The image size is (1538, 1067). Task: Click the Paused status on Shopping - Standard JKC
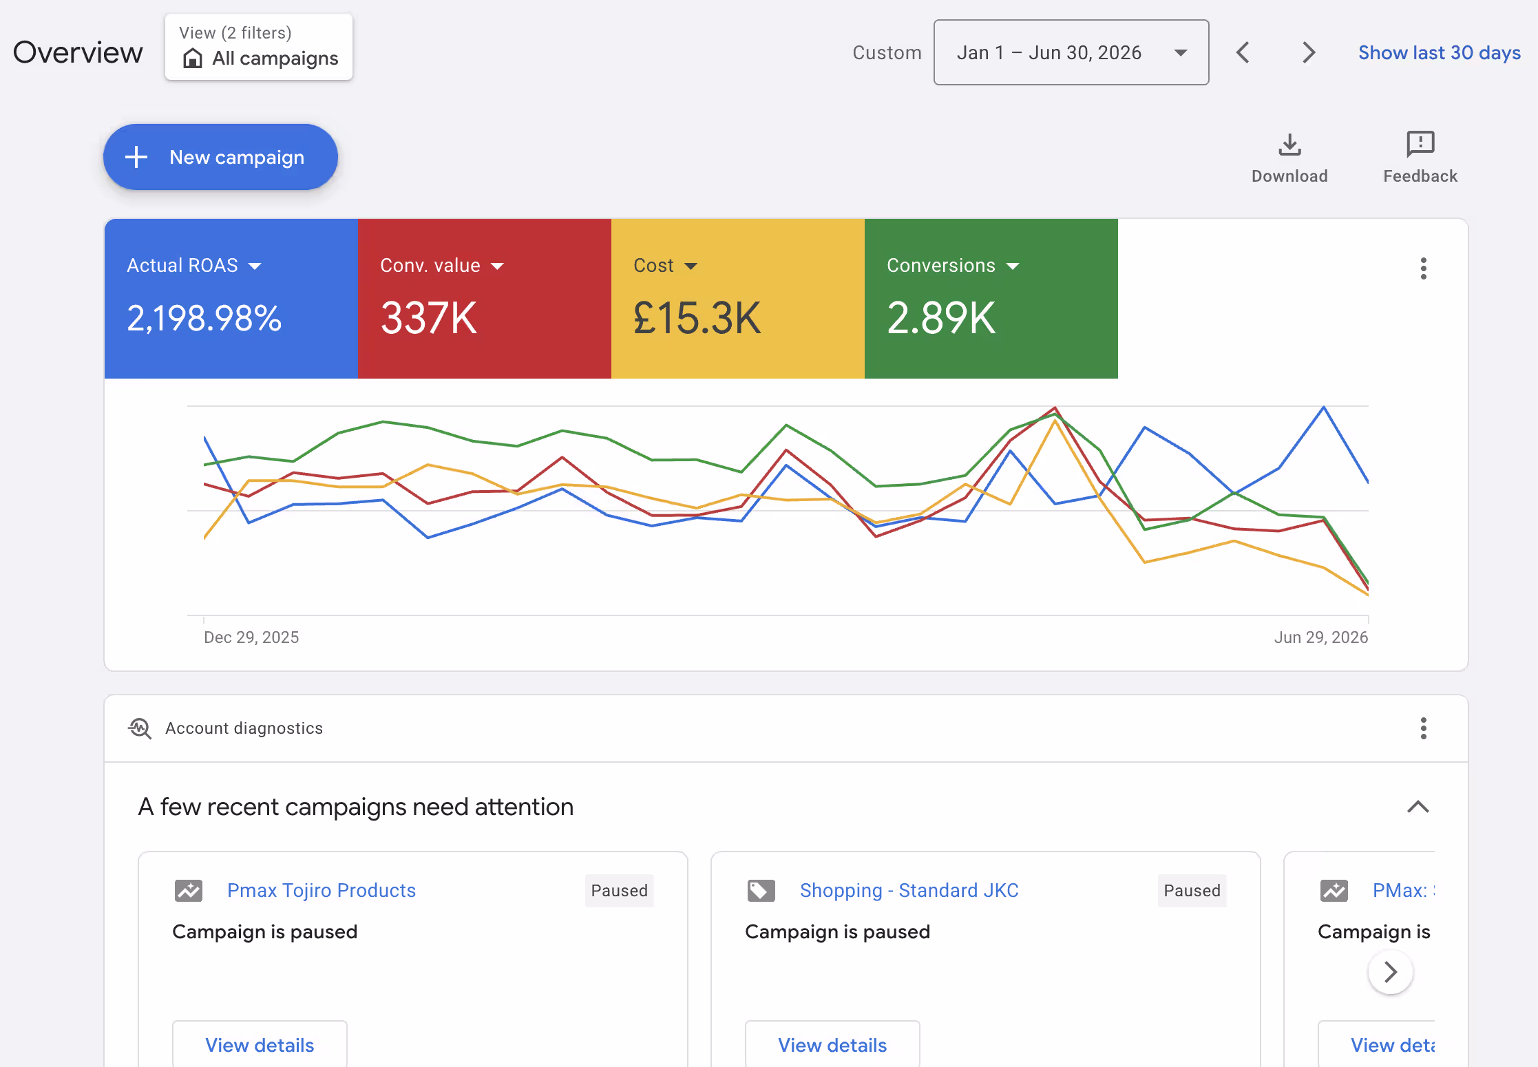(1192, 890)
